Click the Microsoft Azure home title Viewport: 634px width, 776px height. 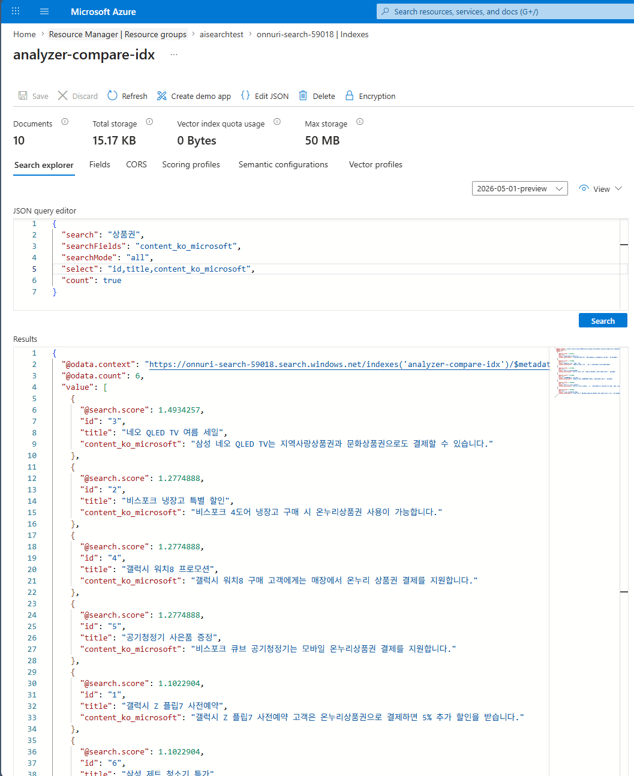click(x=103, y=11)
